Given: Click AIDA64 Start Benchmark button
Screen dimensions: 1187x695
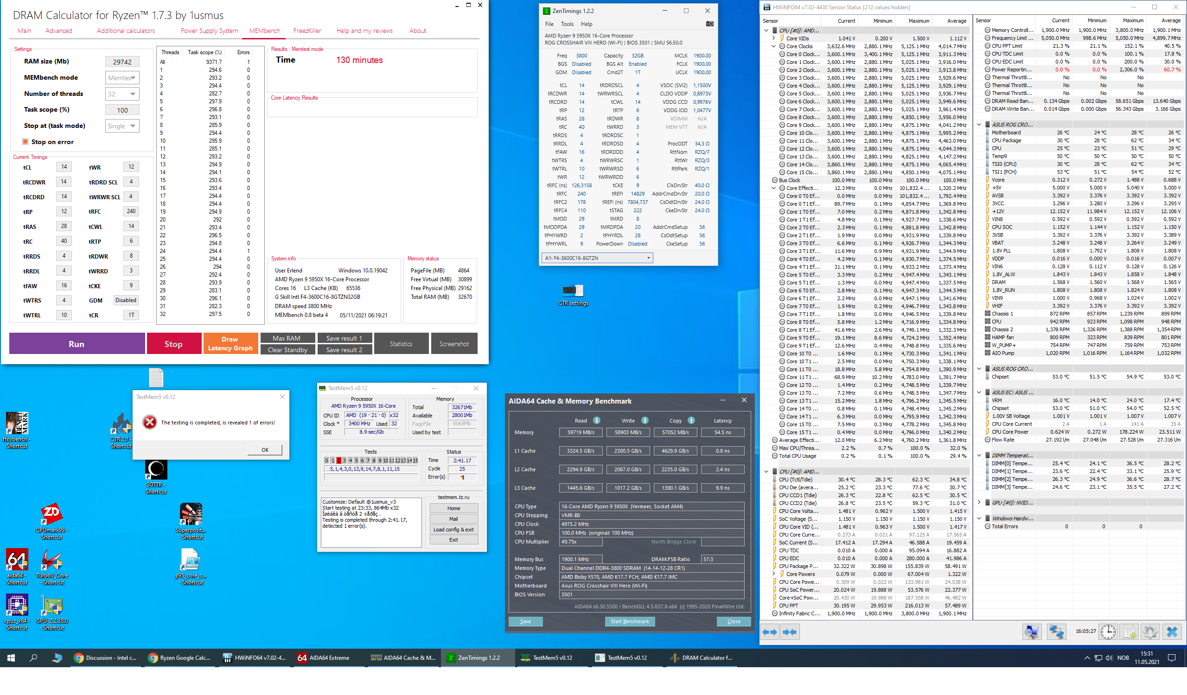Looking at the screenshot, I should [x=629, y=621].
